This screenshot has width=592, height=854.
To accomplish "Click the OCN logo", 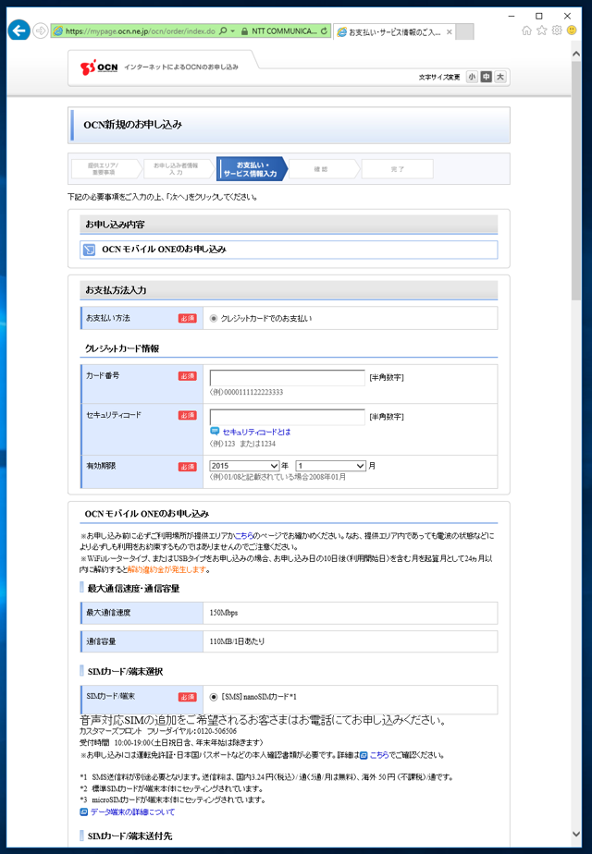I will tap(99, 67).
